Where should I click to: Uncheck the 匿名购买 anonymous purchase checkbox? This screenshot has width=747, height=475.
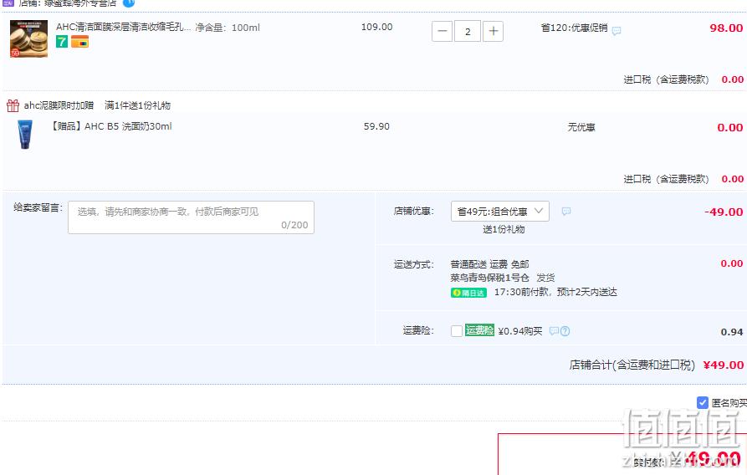702,402
